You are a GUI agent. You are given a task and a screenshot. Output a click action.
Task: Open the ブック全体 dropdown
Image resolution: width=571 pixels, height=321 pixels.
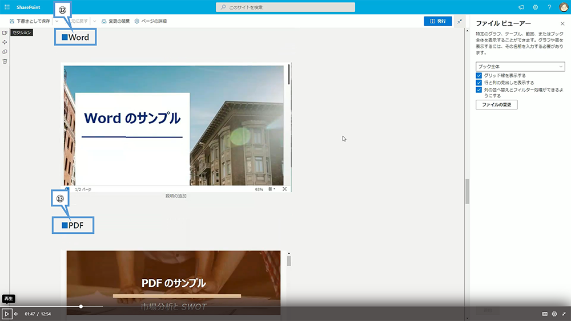coord(520,67)
